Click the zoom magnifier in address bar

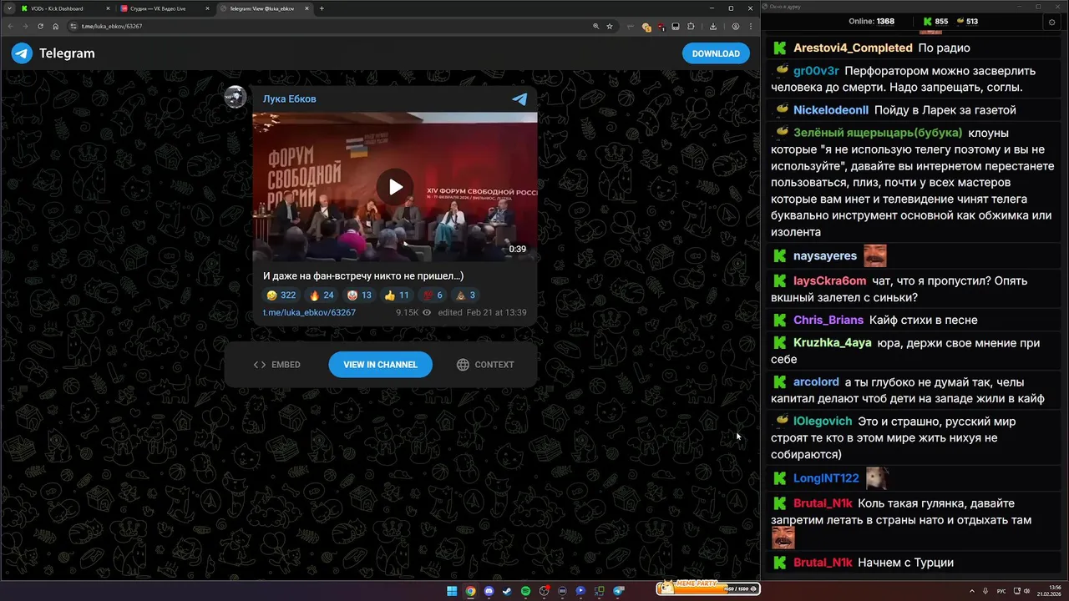click(595, 26)
